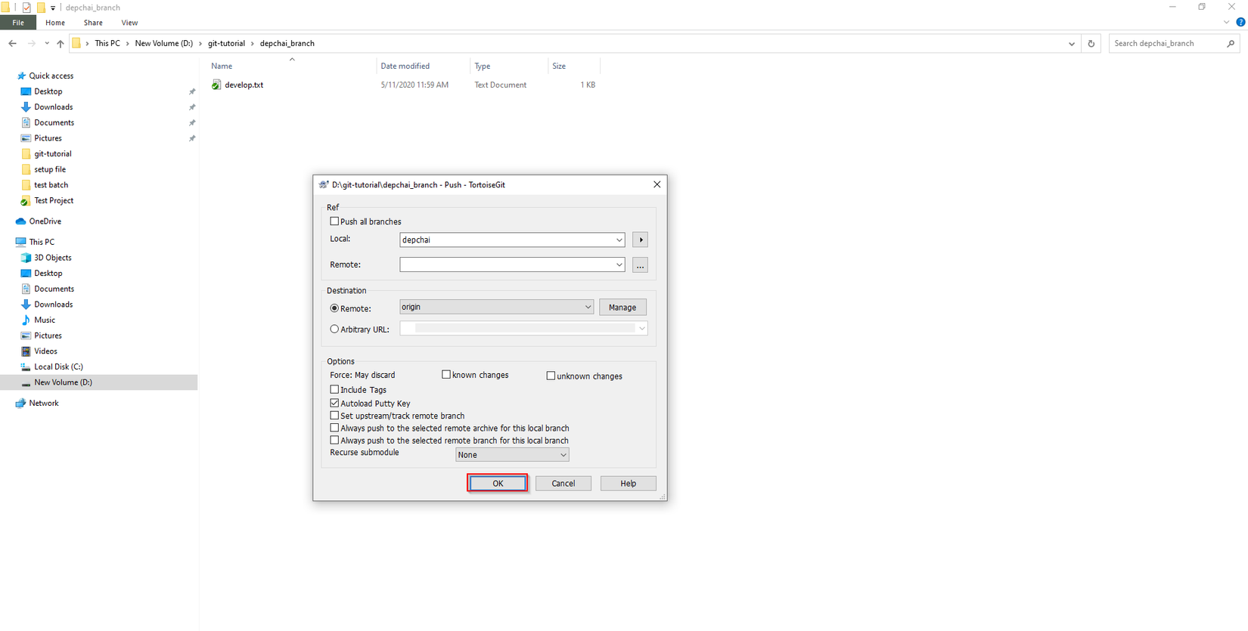Open test batch folder in sidebar
The height and width of the screenshot is (631, 1248).
click(51, 185)
